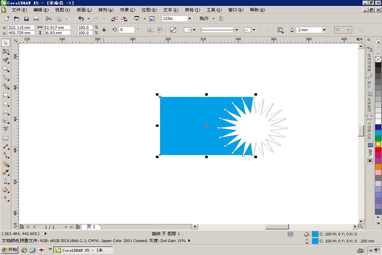Image resolution: width=382 pixels, height=255 pixels.
Task: Click the Cut scissors icon
Action: coord(49,19)
